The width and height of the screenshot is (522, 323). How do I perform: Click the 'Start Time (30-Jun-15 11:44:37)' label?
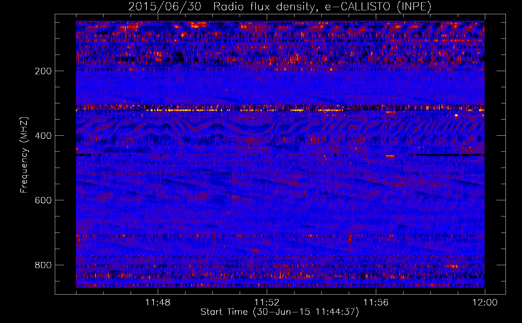(280, 312)
